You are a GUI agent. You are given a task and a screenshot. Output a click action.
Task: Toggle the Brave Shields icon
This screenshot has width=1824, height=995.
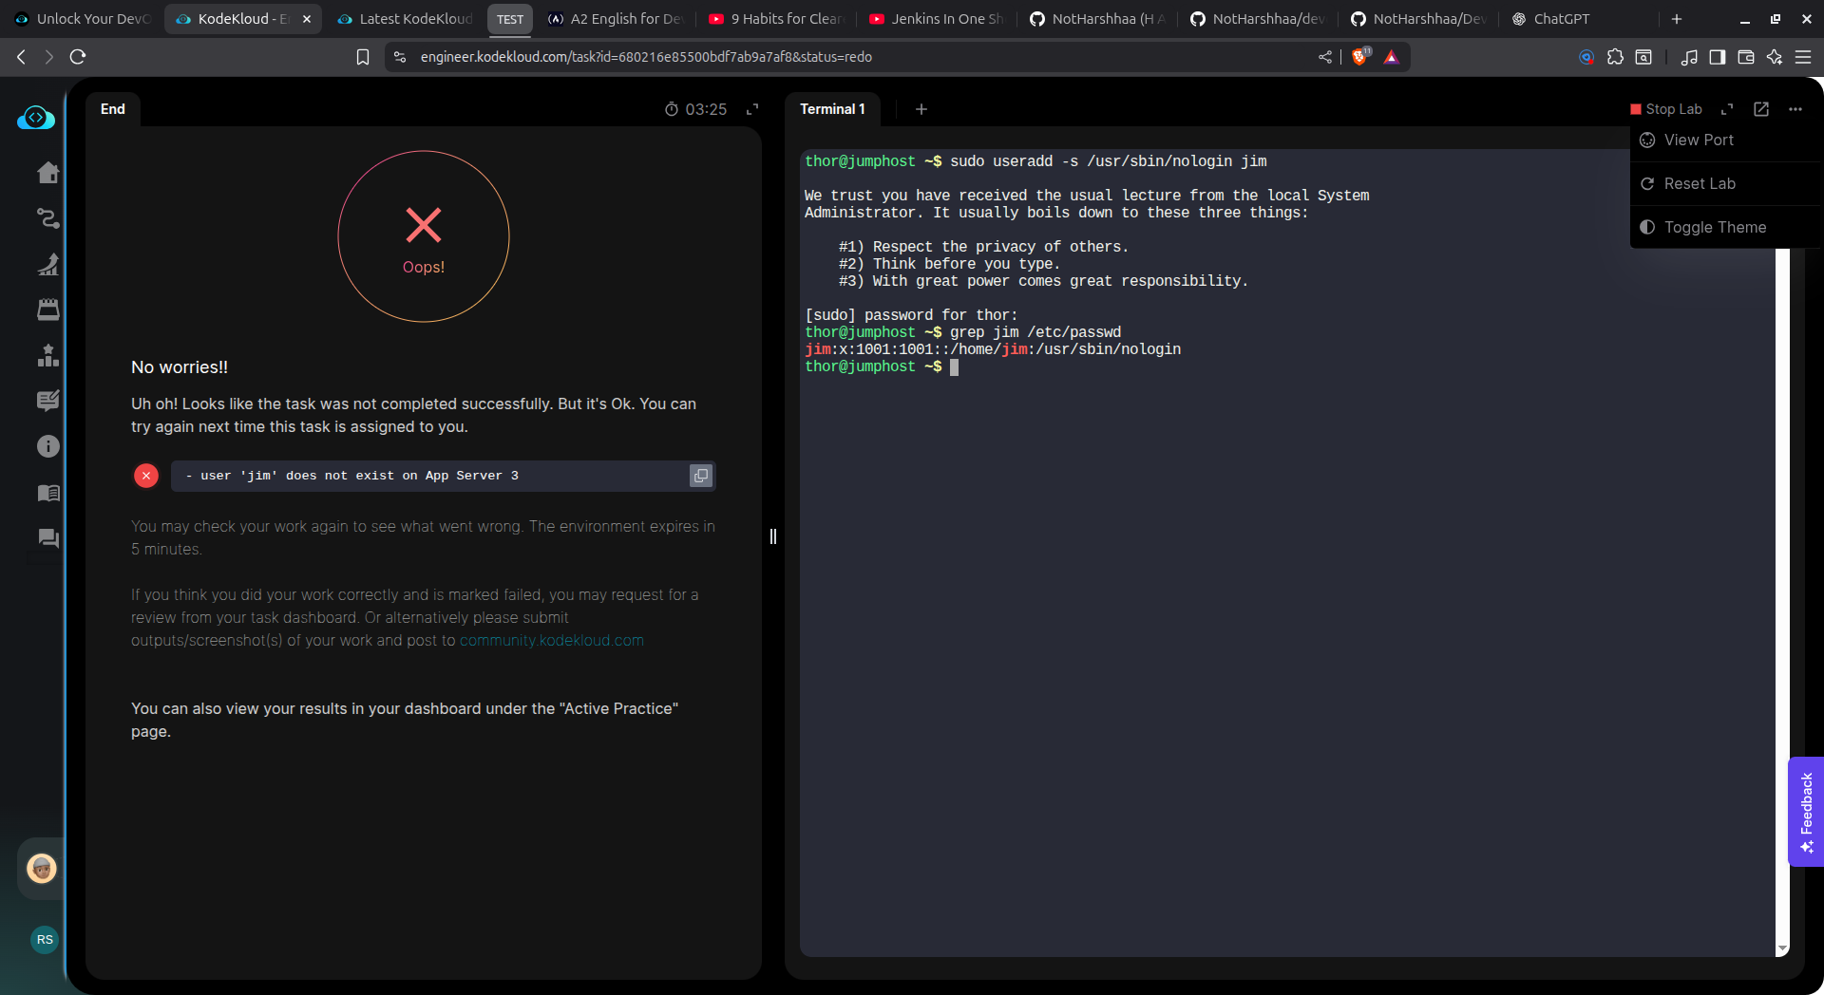pyautogui.click(x=1359, y=57)
